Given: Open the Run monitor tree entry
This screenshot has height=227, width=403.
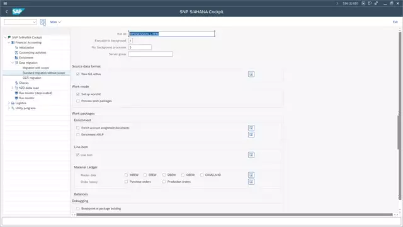Looking at the screenshot, I should [x=26, y=98].
